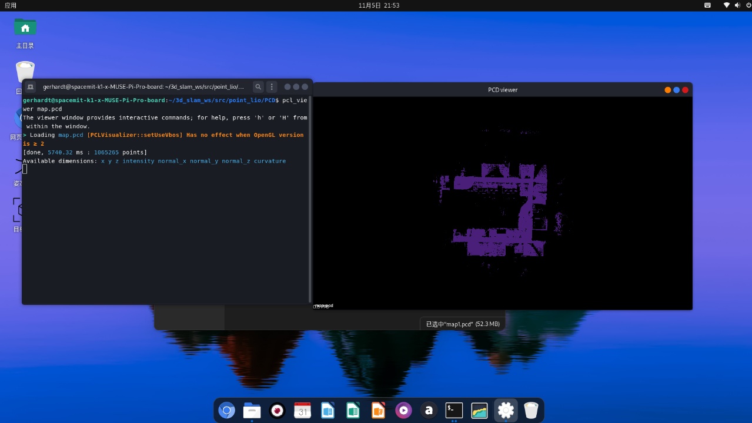Viewport: 752px width, 423px height.
Task: Toggle the on-screen keyboard indicator
Action: [x=707, y=5]
